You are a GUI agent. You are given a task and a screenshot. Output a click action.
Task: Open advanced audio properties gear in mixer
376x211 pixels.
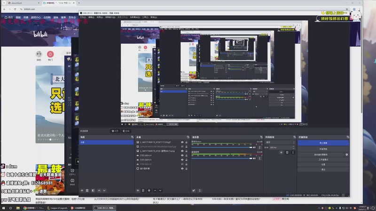pos(194,190)
